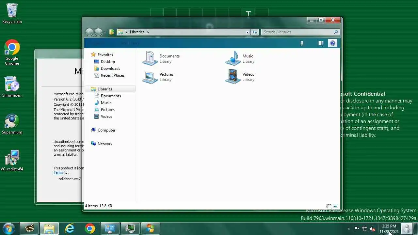The image size is (418, 235).
Task: Click the Terms link in About window
Action: tap(58, 172)
